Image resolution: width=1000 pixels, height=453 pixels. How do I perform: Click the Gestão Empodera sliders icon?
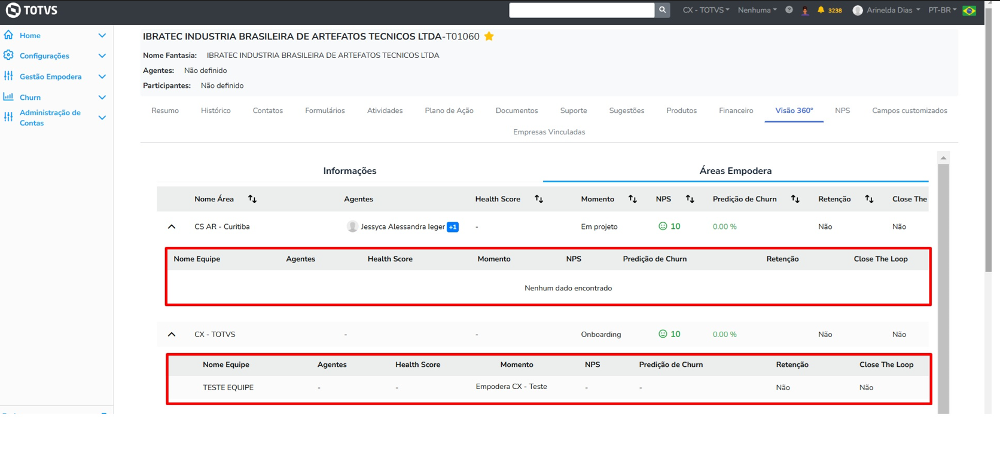8,76
